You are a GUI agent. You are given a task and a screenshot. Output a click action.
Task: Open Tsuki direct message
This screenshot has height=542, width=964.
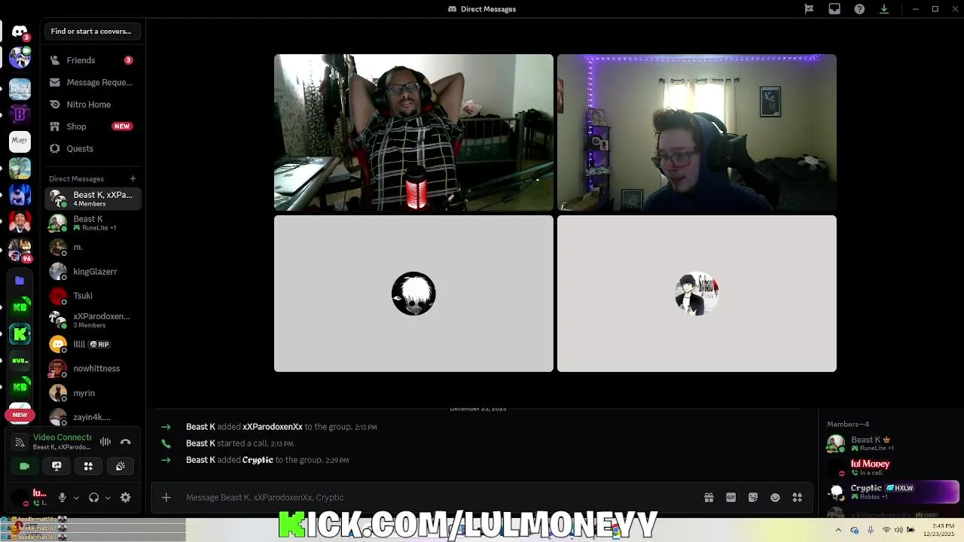[x=92, y=296]
